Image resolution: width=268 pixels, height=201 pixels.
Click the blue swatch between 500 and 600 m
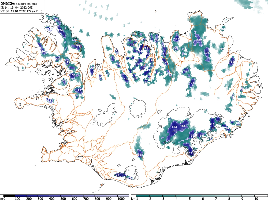pos(77,196)
